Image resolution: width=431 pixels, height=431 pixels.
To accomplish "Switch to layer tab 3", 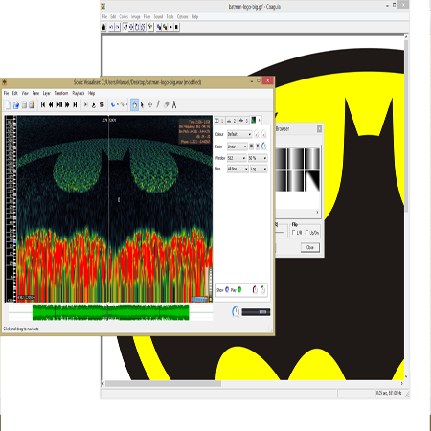I will (x=243, y=121).
